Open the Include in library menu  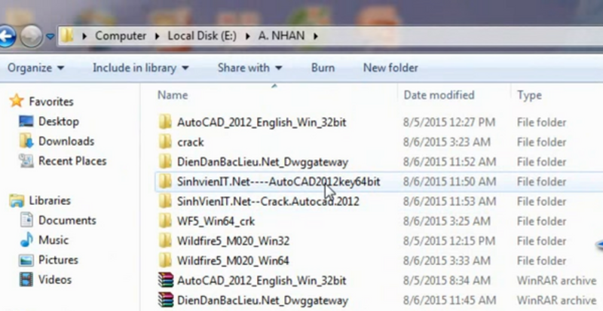tap(141, 68)
